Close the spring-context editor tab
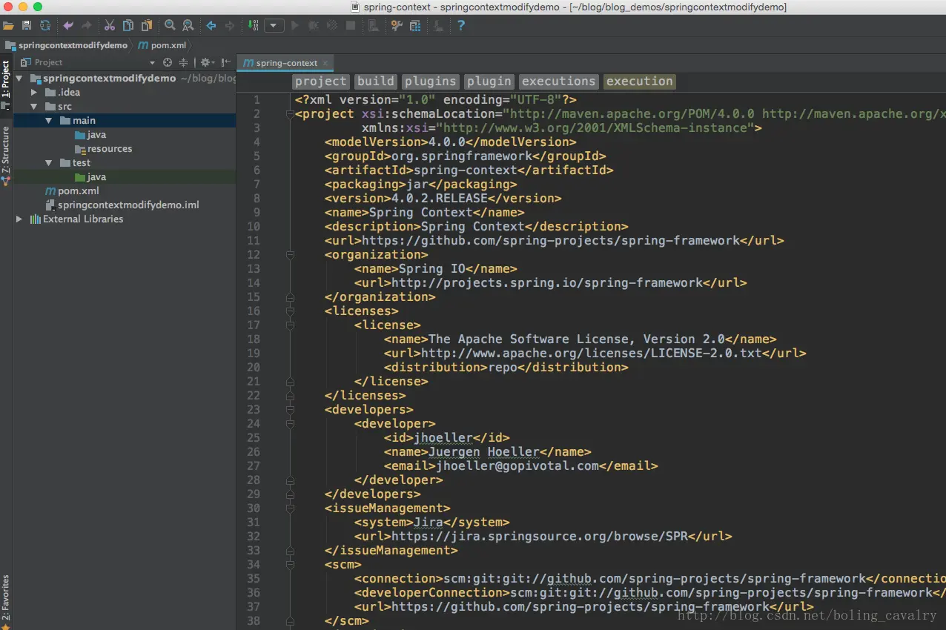946x630 pixels. click(325, 63)
